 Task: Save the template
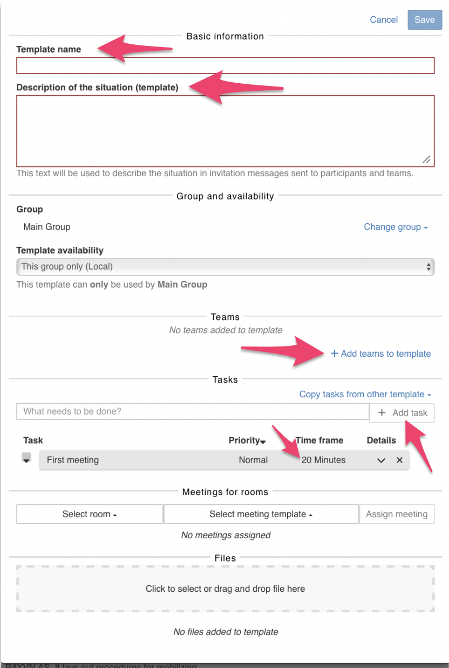click(424, 19)
